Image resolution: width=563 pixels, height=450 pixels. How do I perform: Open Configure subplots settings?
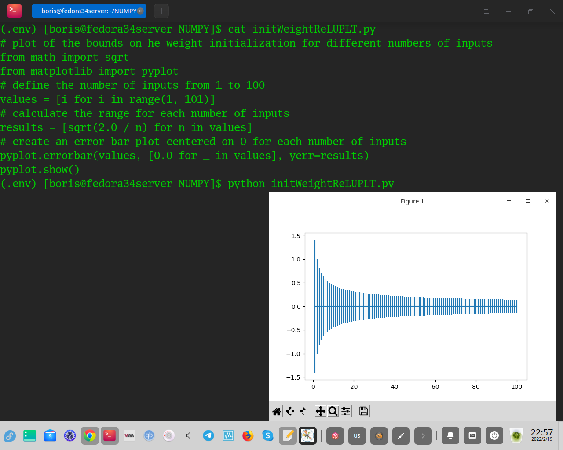click(x=346, y=411)
